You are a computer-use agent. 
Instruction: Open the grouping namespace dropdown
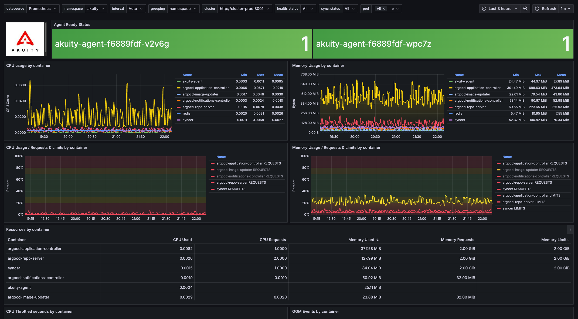(x=183, y=9)
